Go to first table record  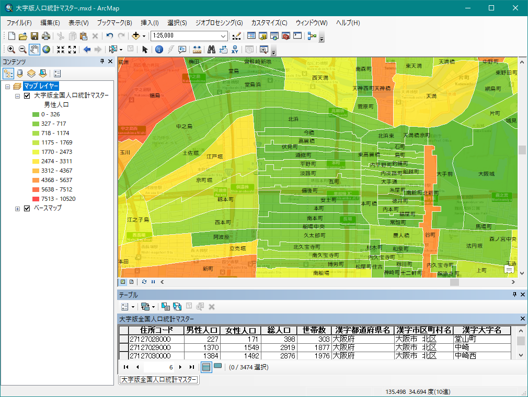126,367
